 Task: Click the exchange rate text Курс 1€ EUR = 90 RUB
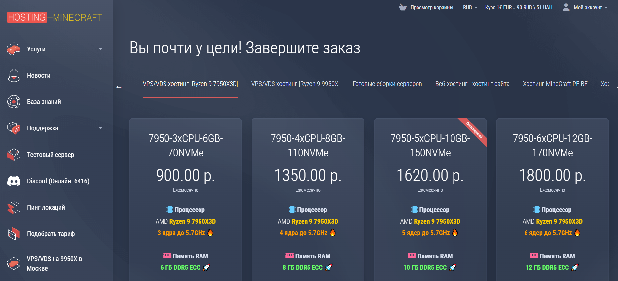coord(519,7)
